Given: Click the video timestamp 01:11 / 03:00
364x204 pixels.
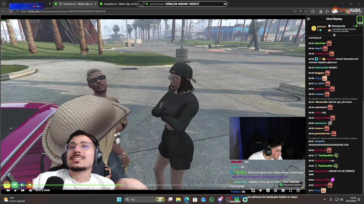Looking at the screenshot, I should tap(43, 190).
